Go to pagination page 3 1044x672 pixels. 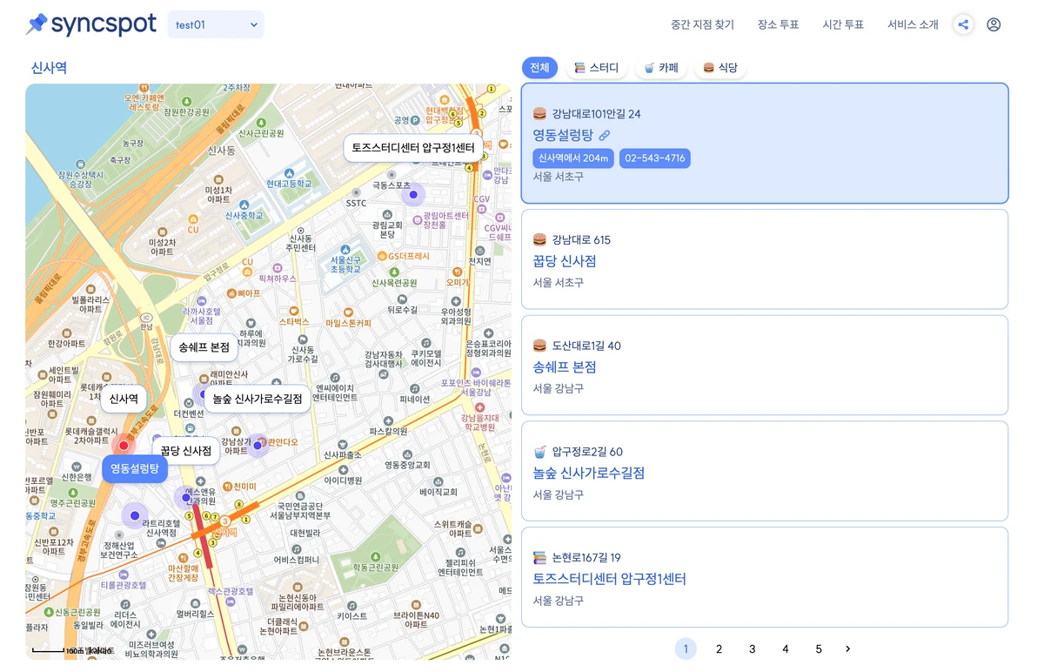click(753, 648)
